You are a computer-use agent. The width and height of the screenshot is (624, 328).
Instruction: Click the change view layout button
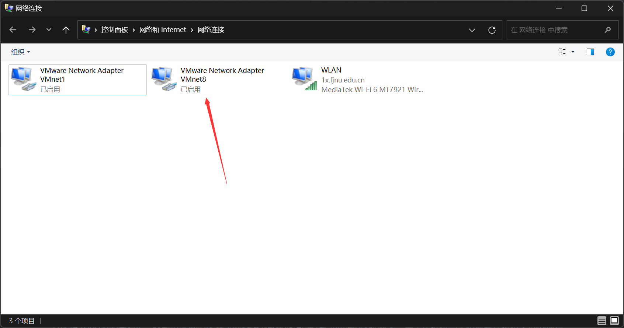point(562,52)
